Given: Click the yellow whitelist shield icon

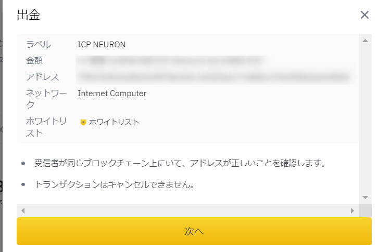Looking at the screenshot, I should click(x=83, y=122).
